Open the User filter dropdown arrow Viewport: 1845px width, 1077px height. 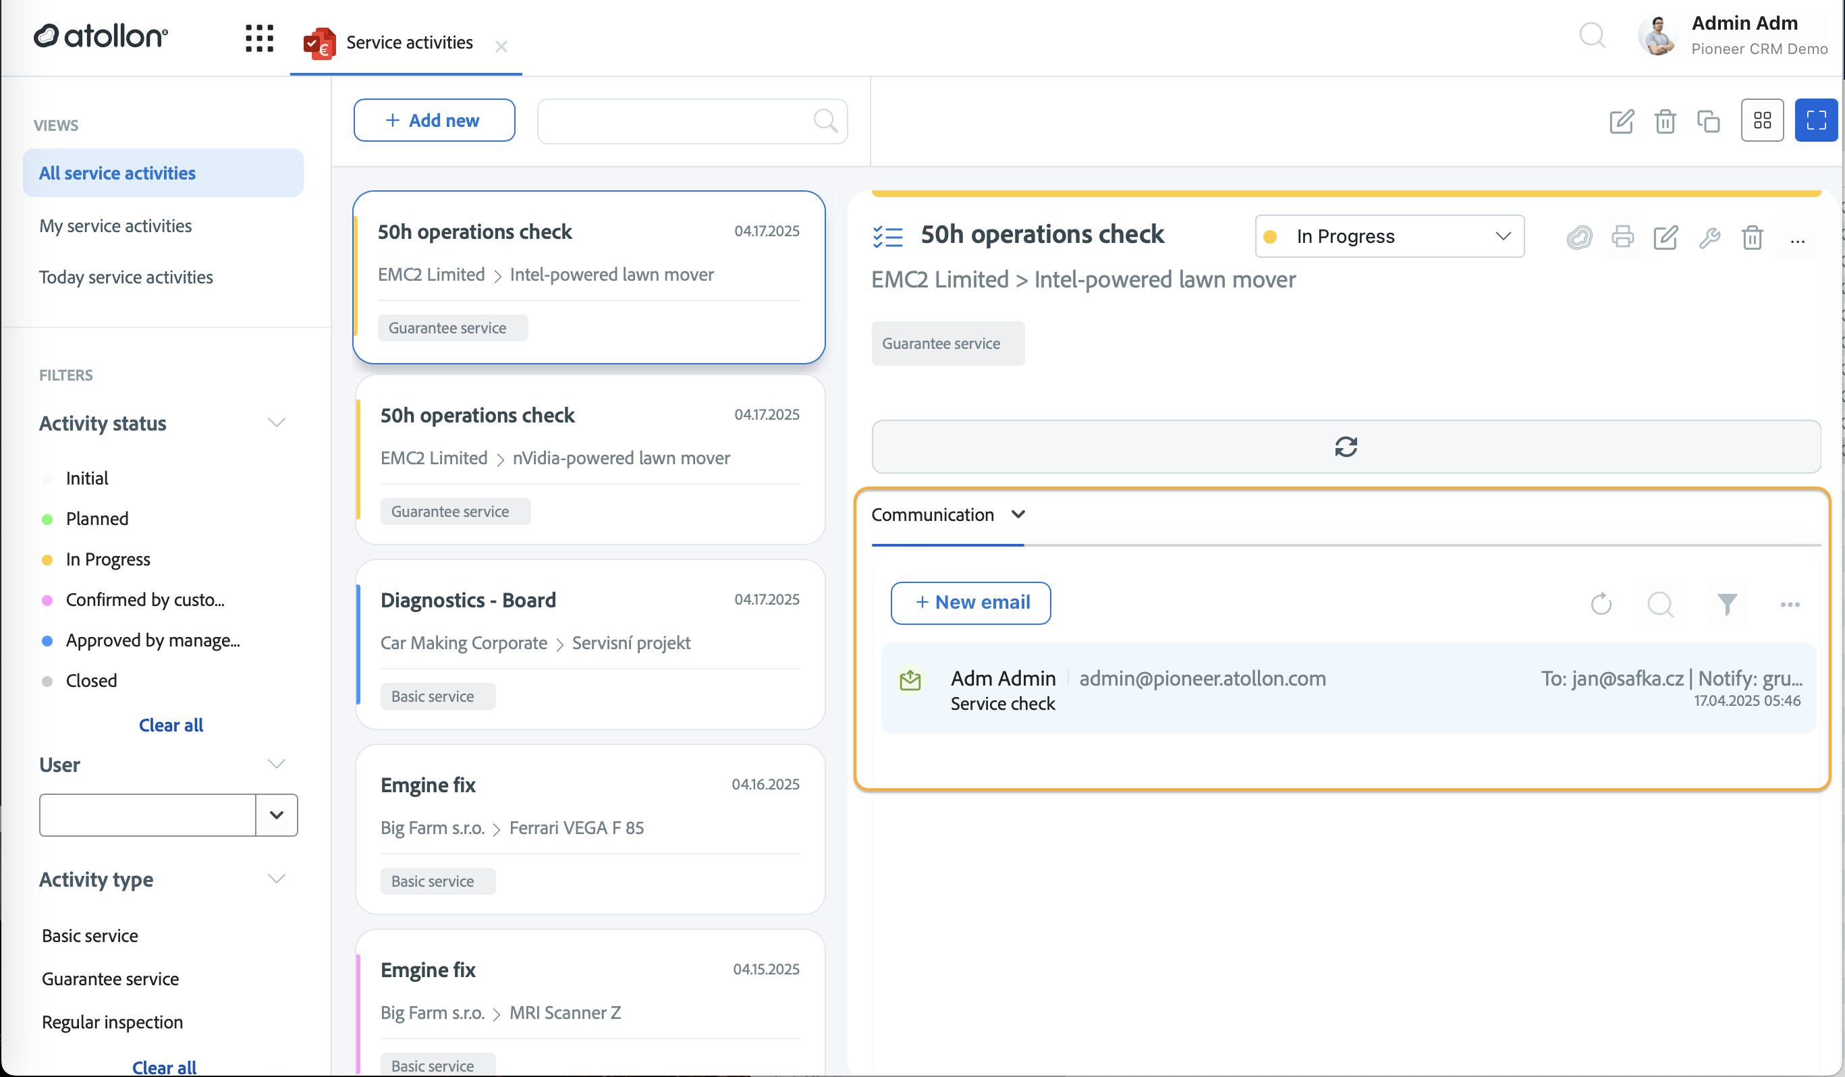pos(276,815)
